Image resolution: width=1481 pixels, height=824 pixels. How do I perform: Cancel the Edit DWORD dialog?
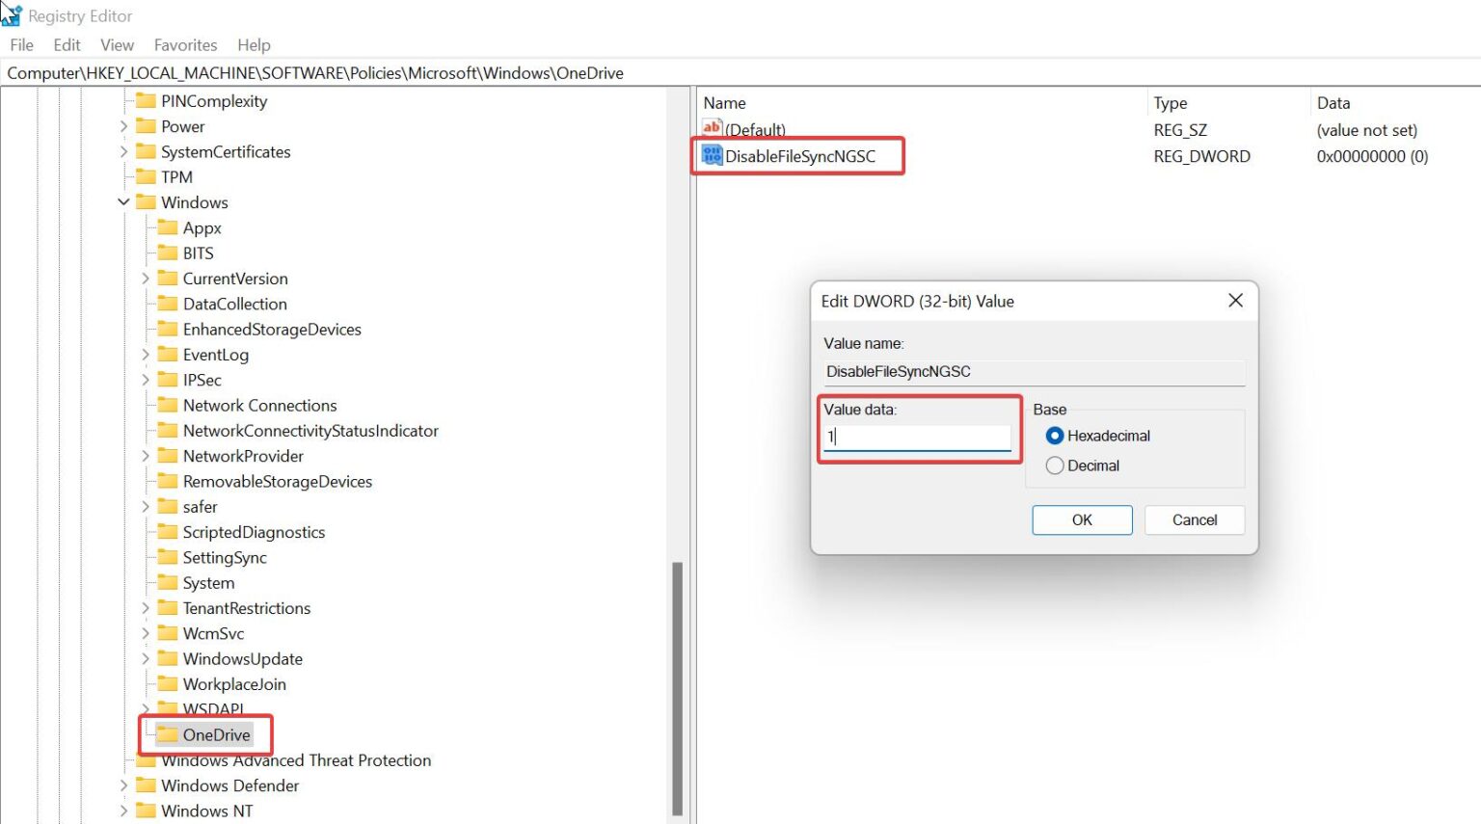(x=1194, y=519)
